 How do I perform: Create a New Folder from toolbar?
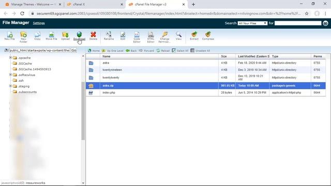pyautogui.click(x=23, y=37)
